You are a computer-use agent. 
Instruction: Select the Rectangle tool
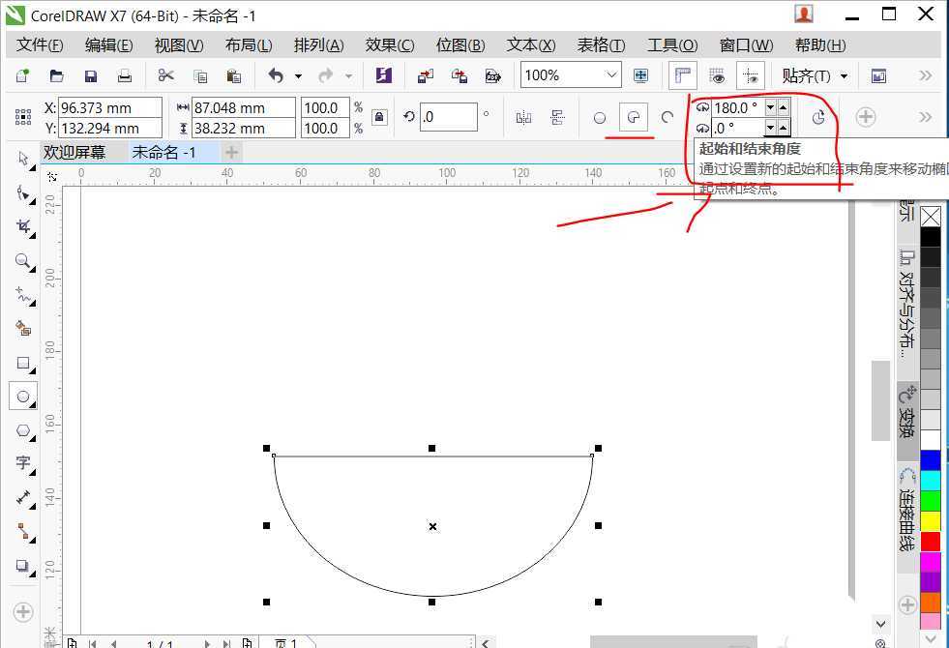coord(22,364)
